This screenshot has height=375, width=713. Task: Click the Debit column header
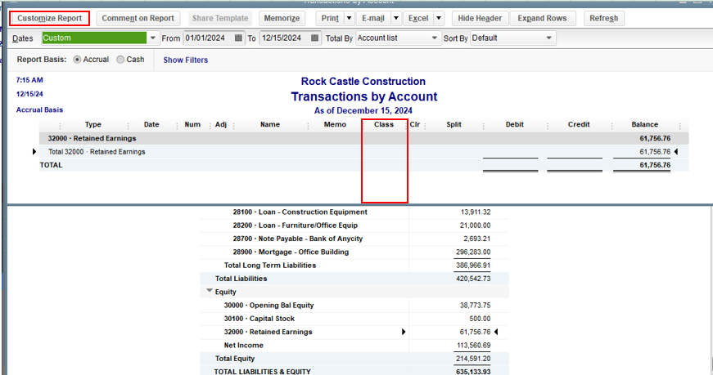515,124
